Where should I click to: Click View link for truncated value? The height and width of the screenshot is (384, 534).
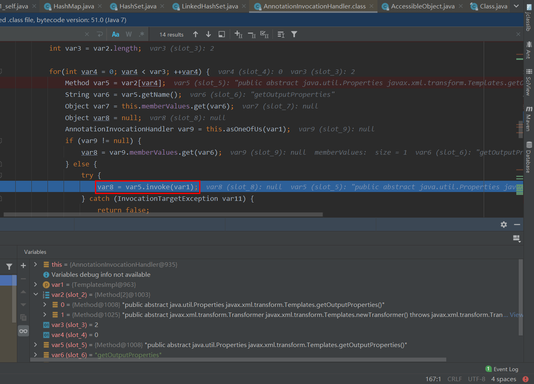516,315
